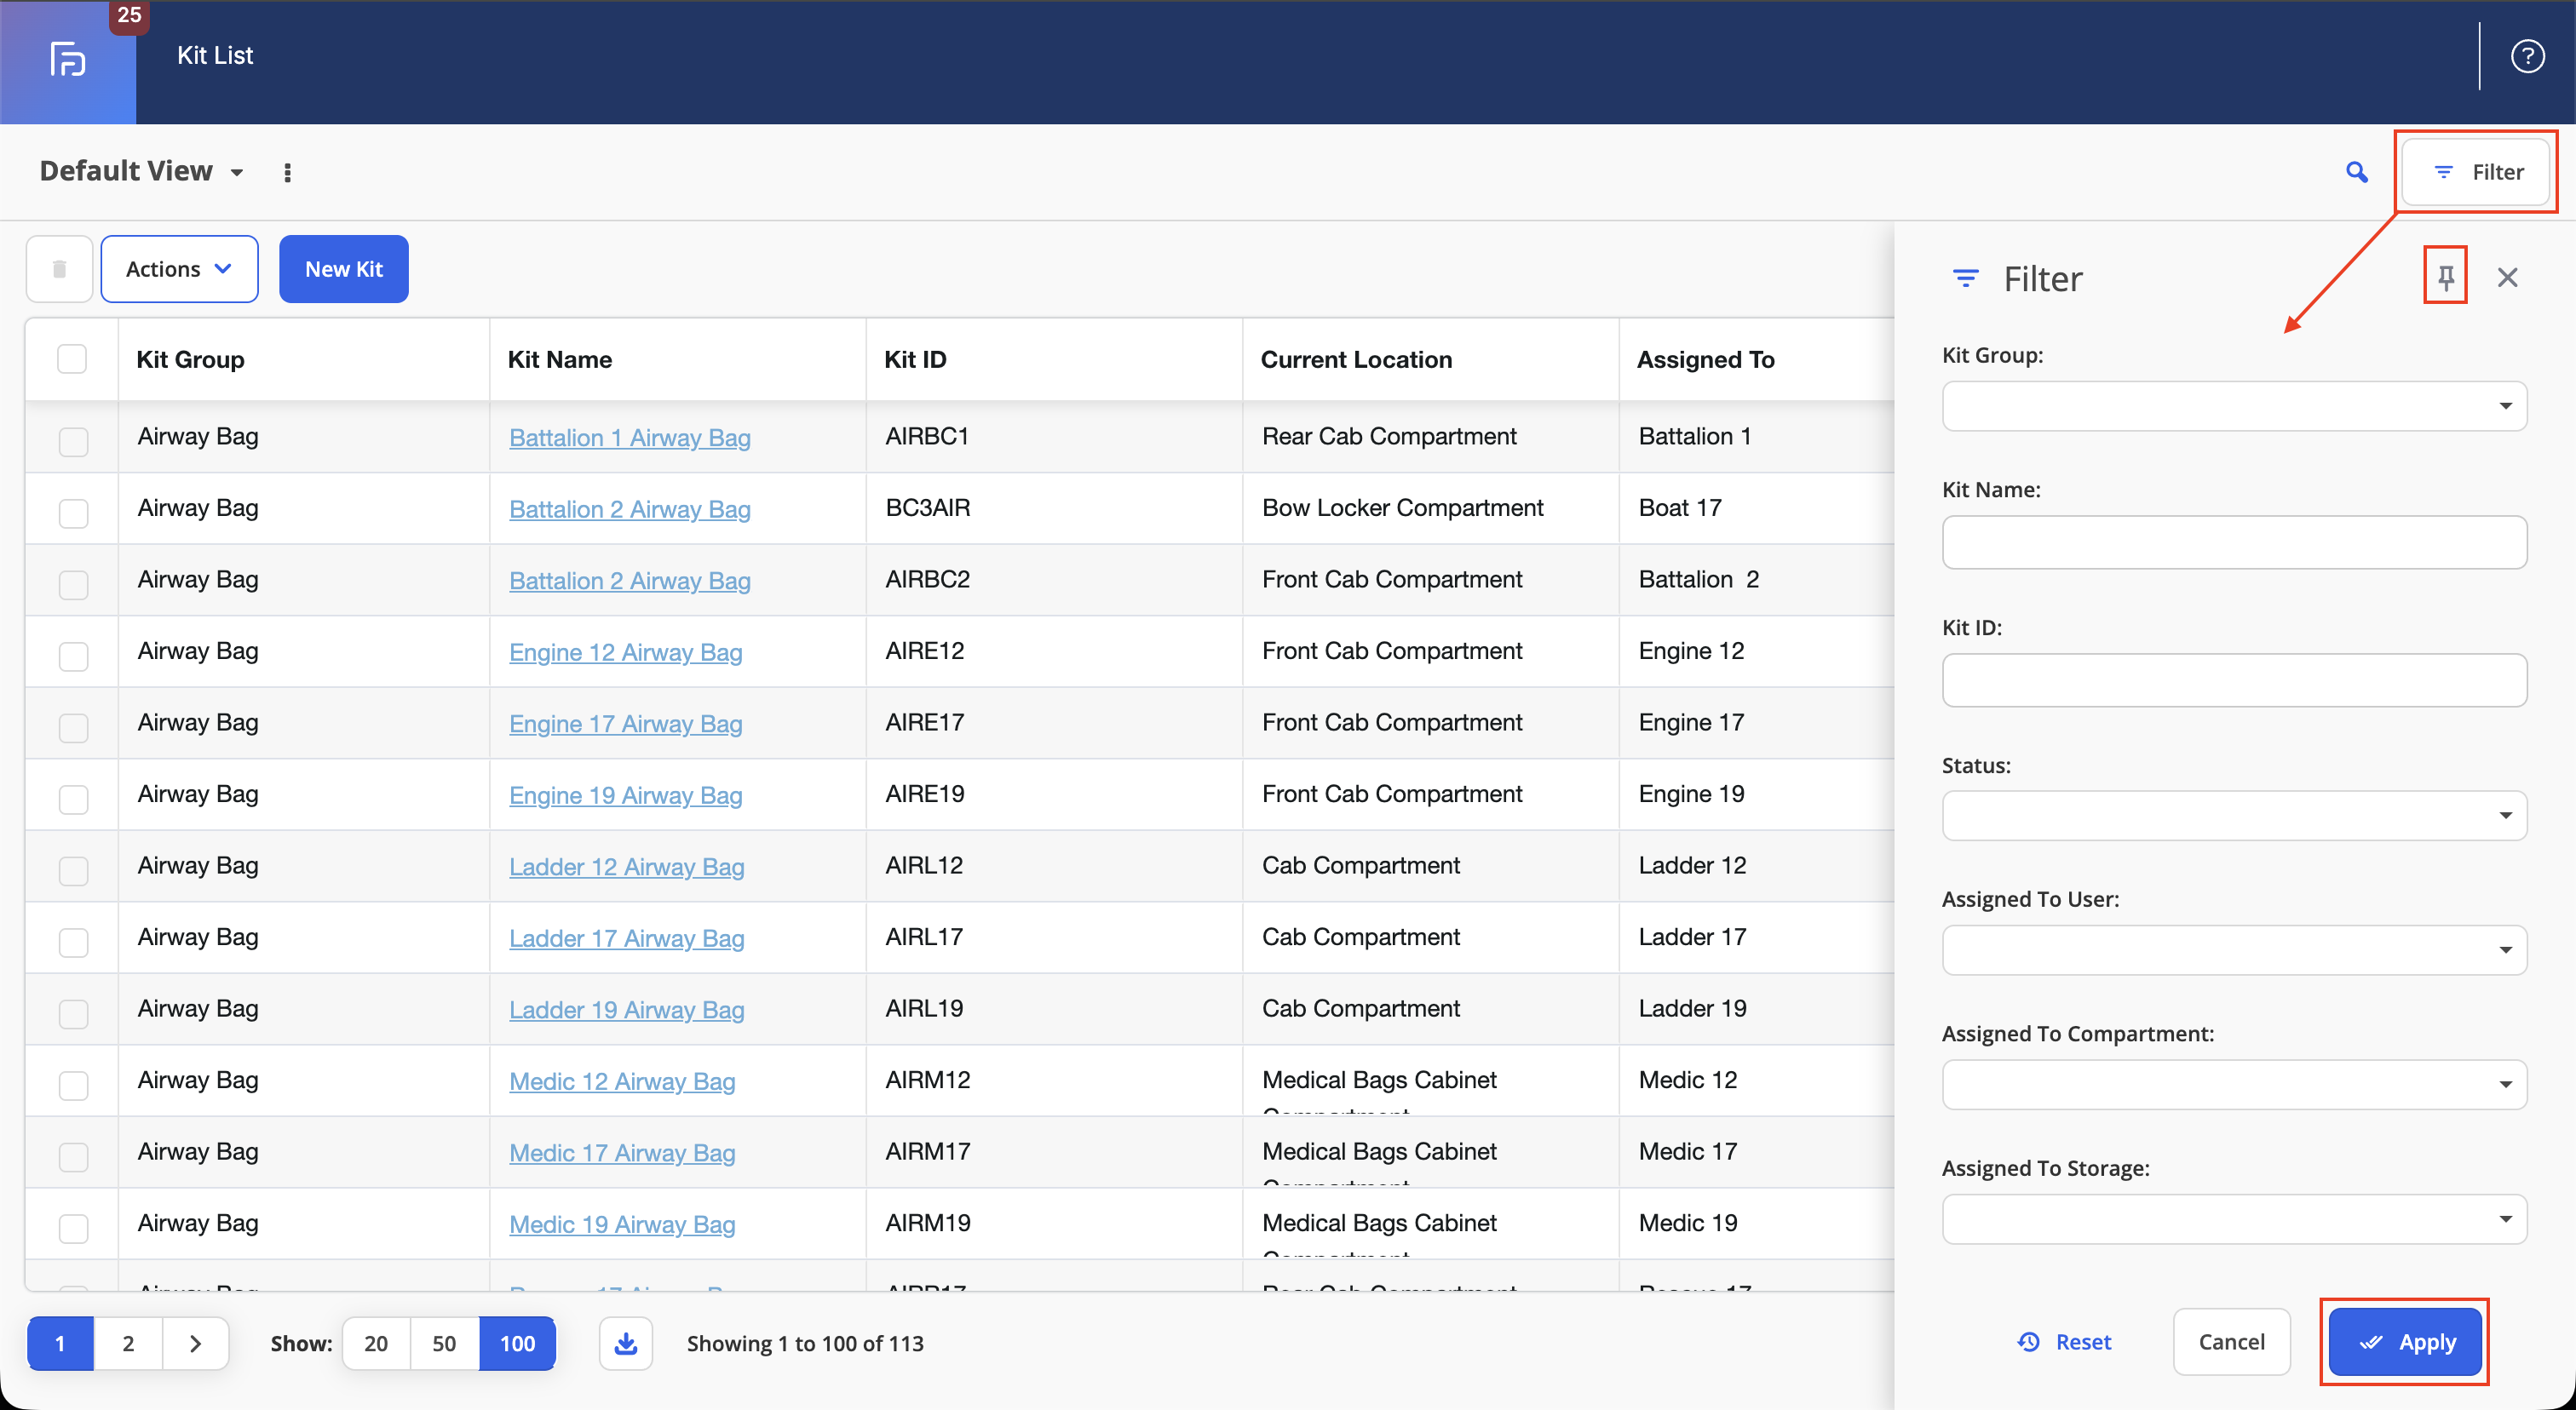Viewport: 2576px width, 1410px height.
Task: Show 20 rows per page
Action: point(376,1343)
